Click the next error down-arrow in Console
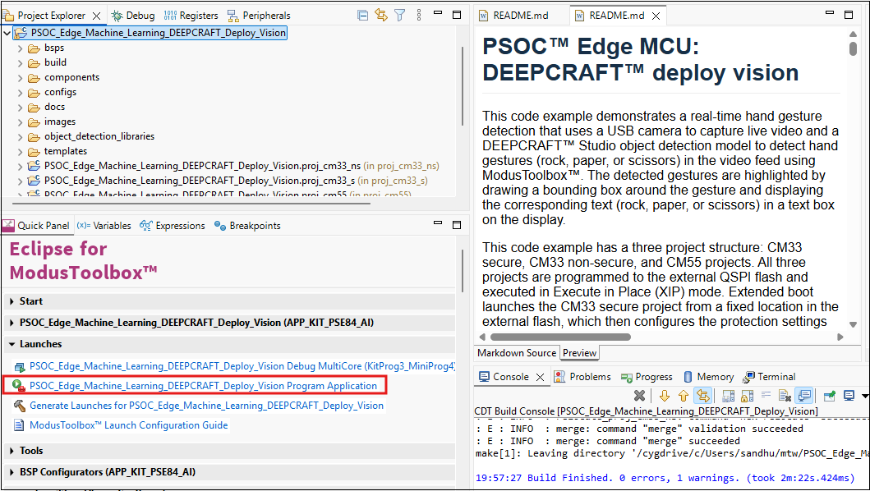 coord(664,397)
